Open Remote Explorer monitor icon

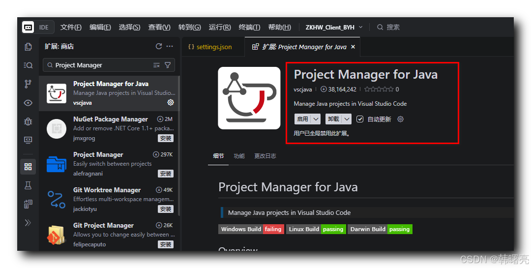[28, 140]
